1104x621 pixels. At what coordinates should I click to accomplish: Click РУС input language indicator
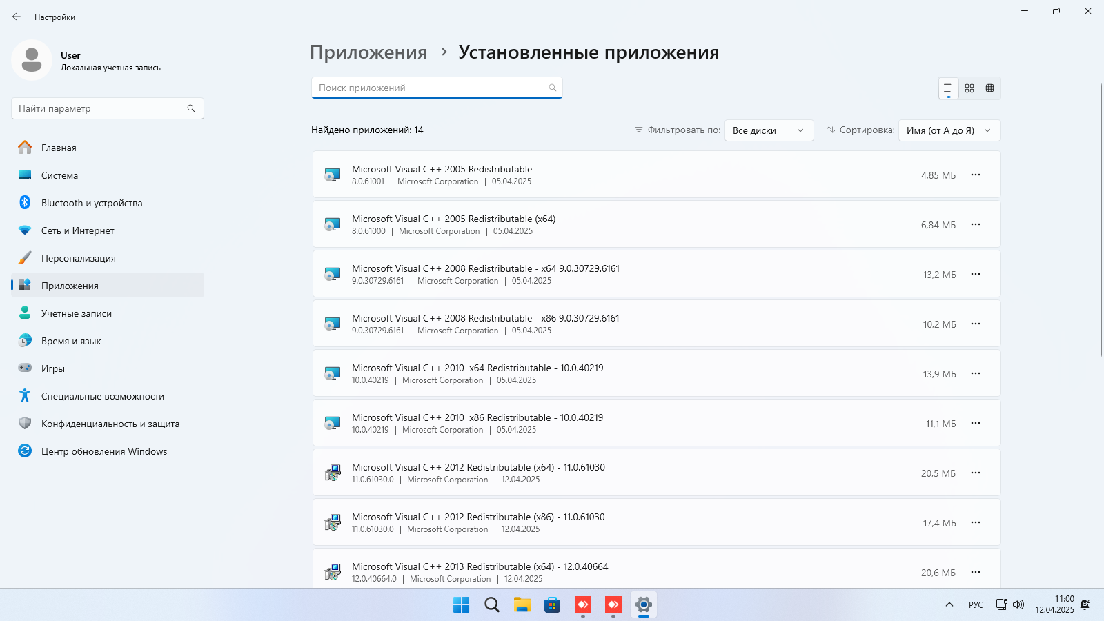pyautogui.click(x=976, y=605)
